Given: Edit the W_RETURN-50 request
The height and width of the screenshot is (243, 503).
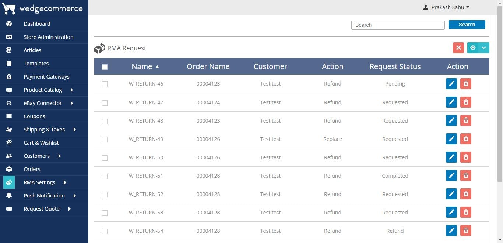Looking at the screenshot, I should pos(451,157).
